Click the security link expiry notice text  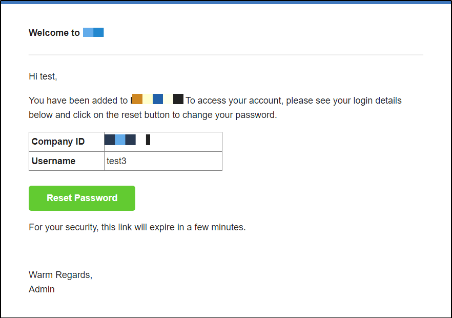pyautogui.click(x=137, y=227)
